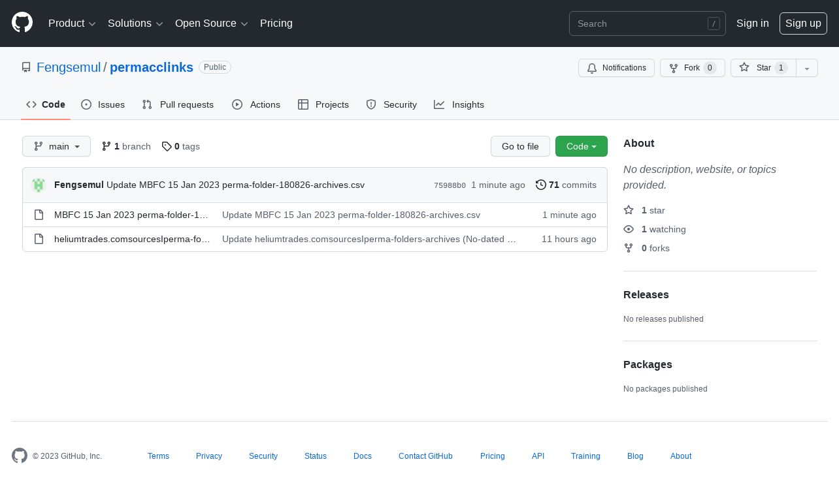Click the GitHub logo in the header
Screen dimensions: 839x496
click(x=22, y=23)
